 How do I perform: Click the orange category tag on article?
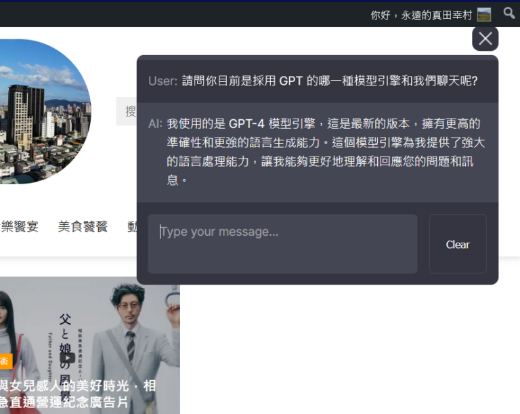(x=5, y=362)
